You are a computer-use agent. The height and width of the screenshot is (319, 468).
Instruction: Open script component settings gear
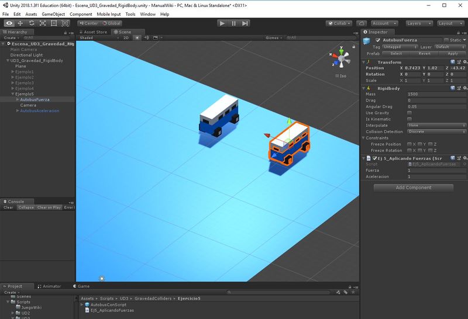(x=464, y=158)
